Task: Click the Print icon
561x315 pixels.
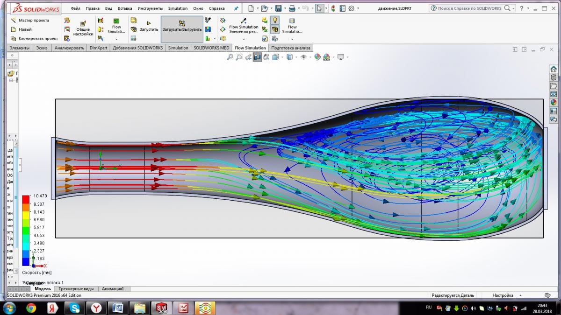Action: click(x=292, y=8)
